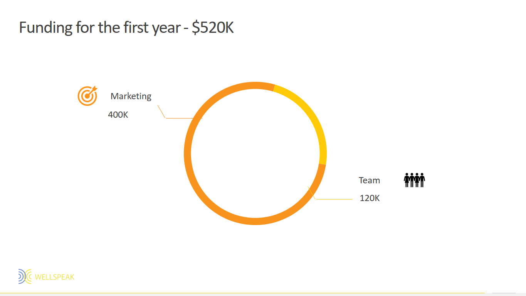This screenshot has width=526, height=296.
Task: Select the yellow leader line for Team
Action: [x=334, y=199]
